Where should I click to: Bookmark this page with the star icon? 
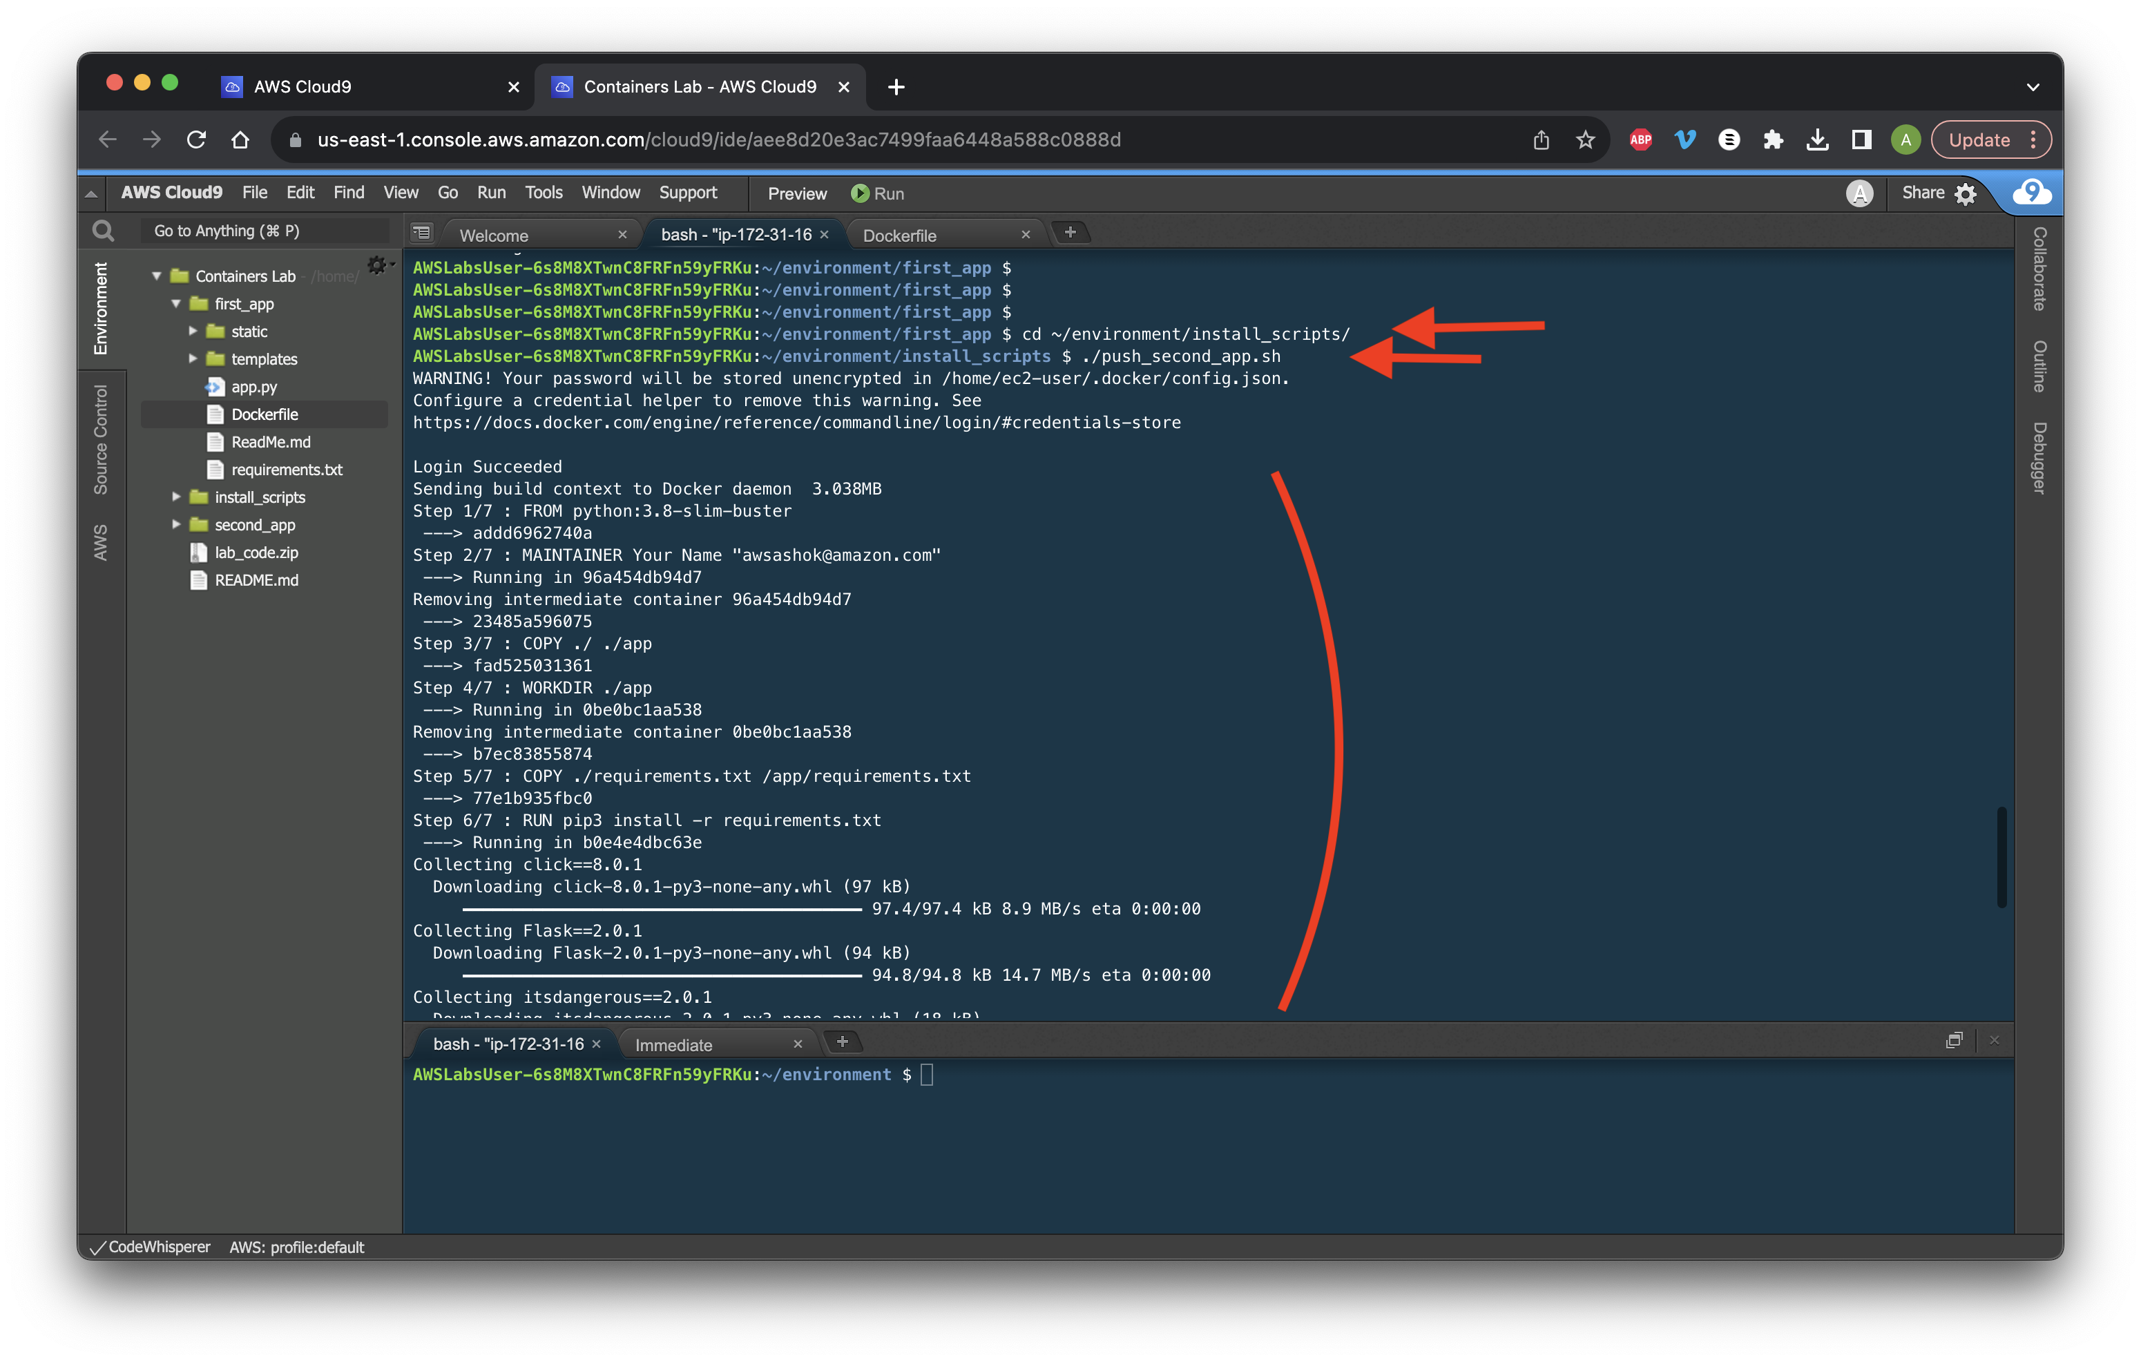click(1585, 140)
